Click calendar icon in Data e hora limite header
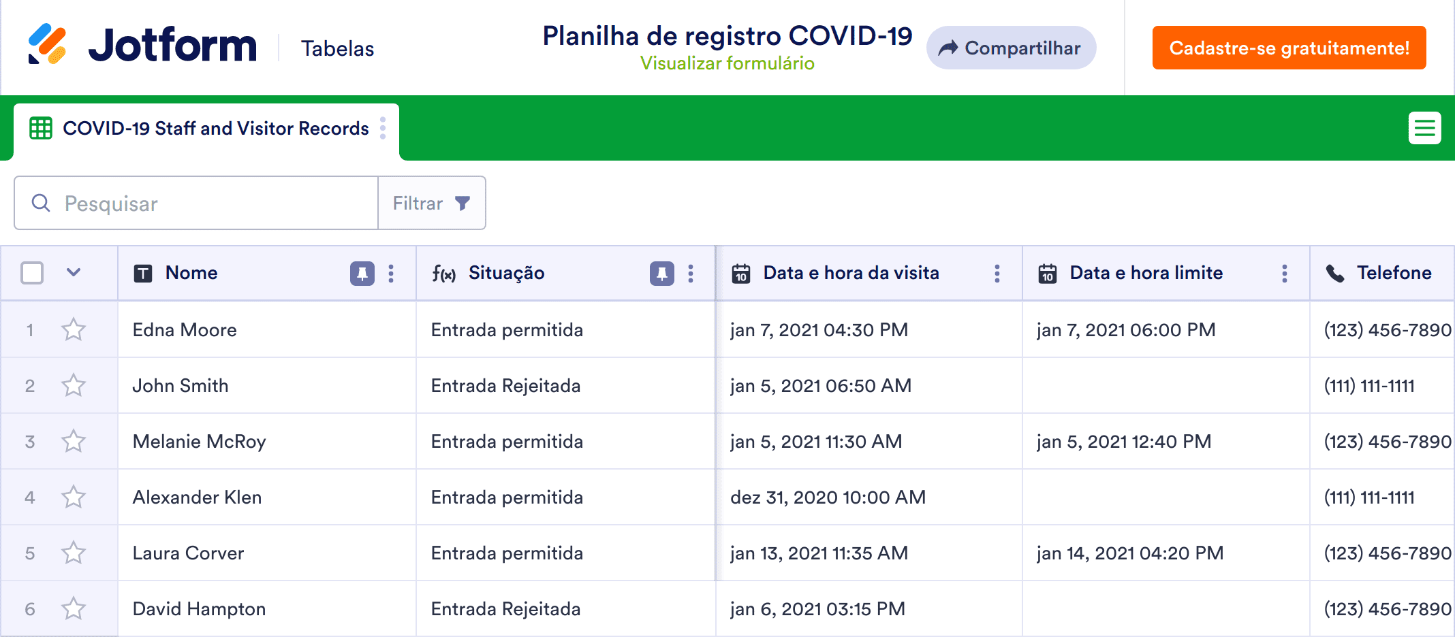 pyautogui.click(x=1047, y=274)
